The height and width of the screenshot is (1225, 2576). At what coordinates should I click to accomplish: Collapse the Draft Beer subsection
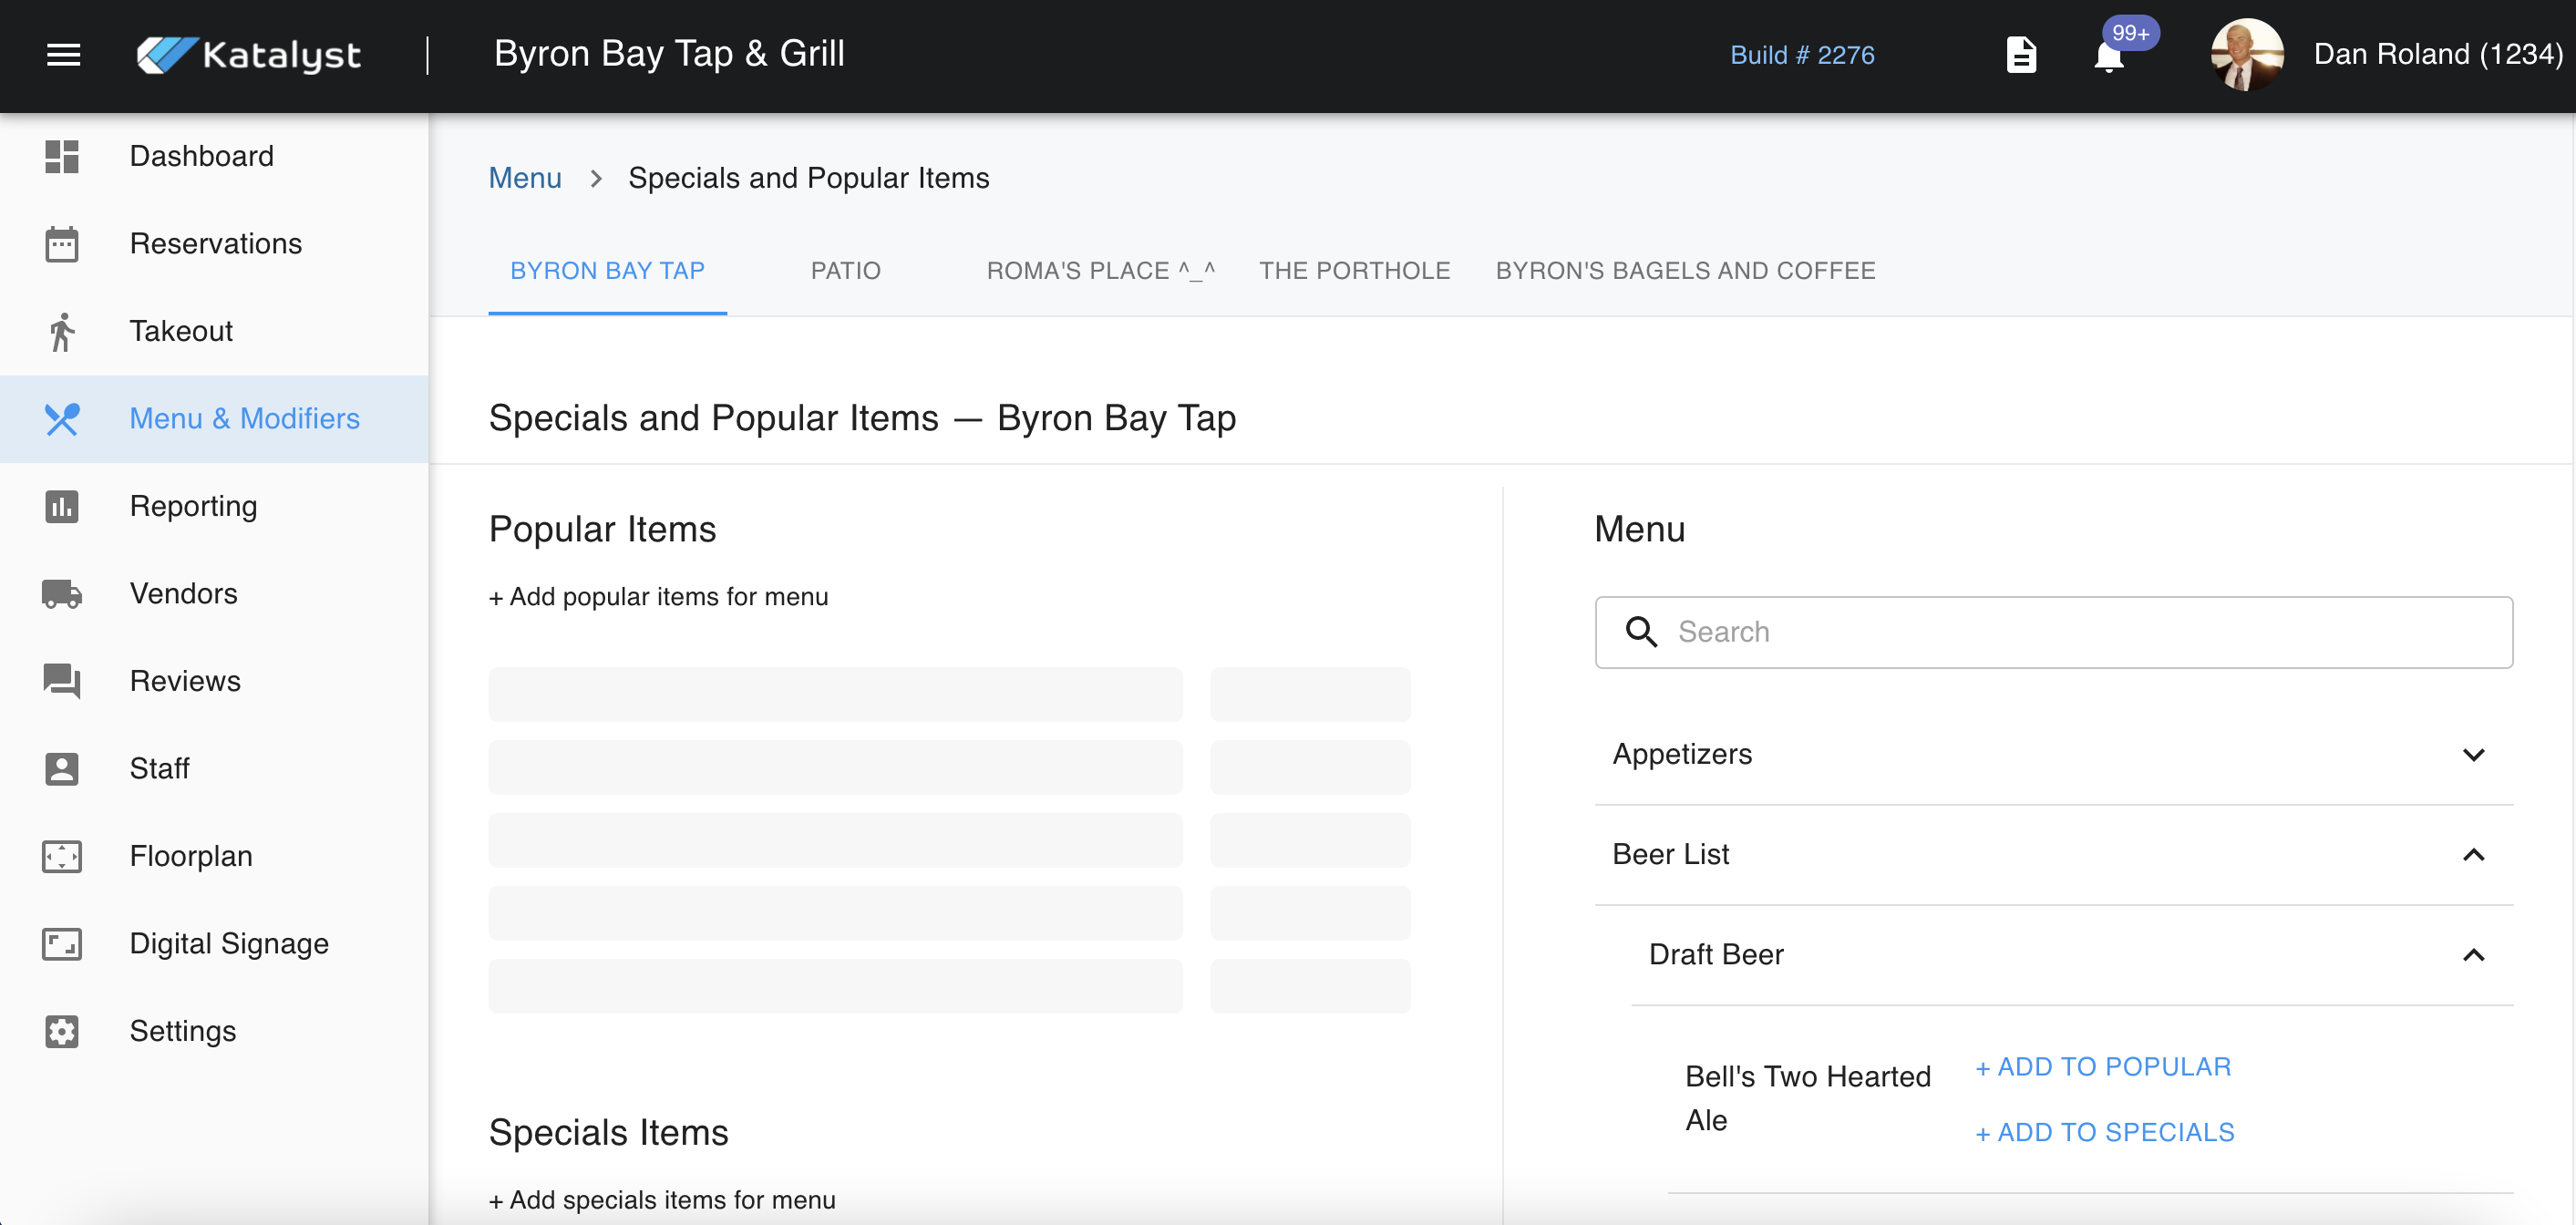pos(2472,954)
